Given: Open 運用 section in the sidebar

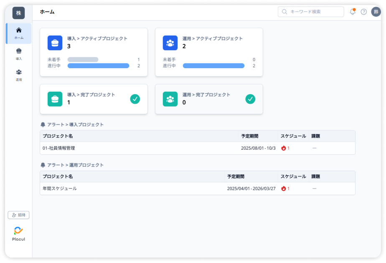Looking at the screenshot, I should (19, 75).
